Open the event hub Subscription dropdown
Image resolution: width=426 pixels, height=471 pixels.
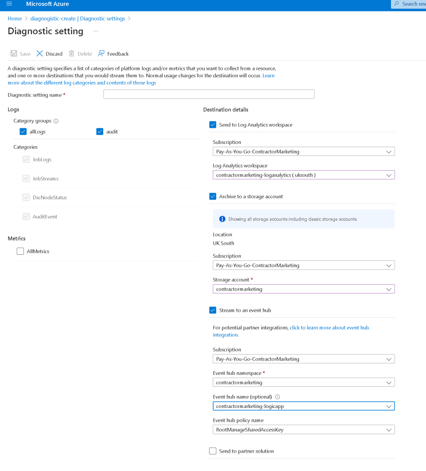(x=303, y=359)
